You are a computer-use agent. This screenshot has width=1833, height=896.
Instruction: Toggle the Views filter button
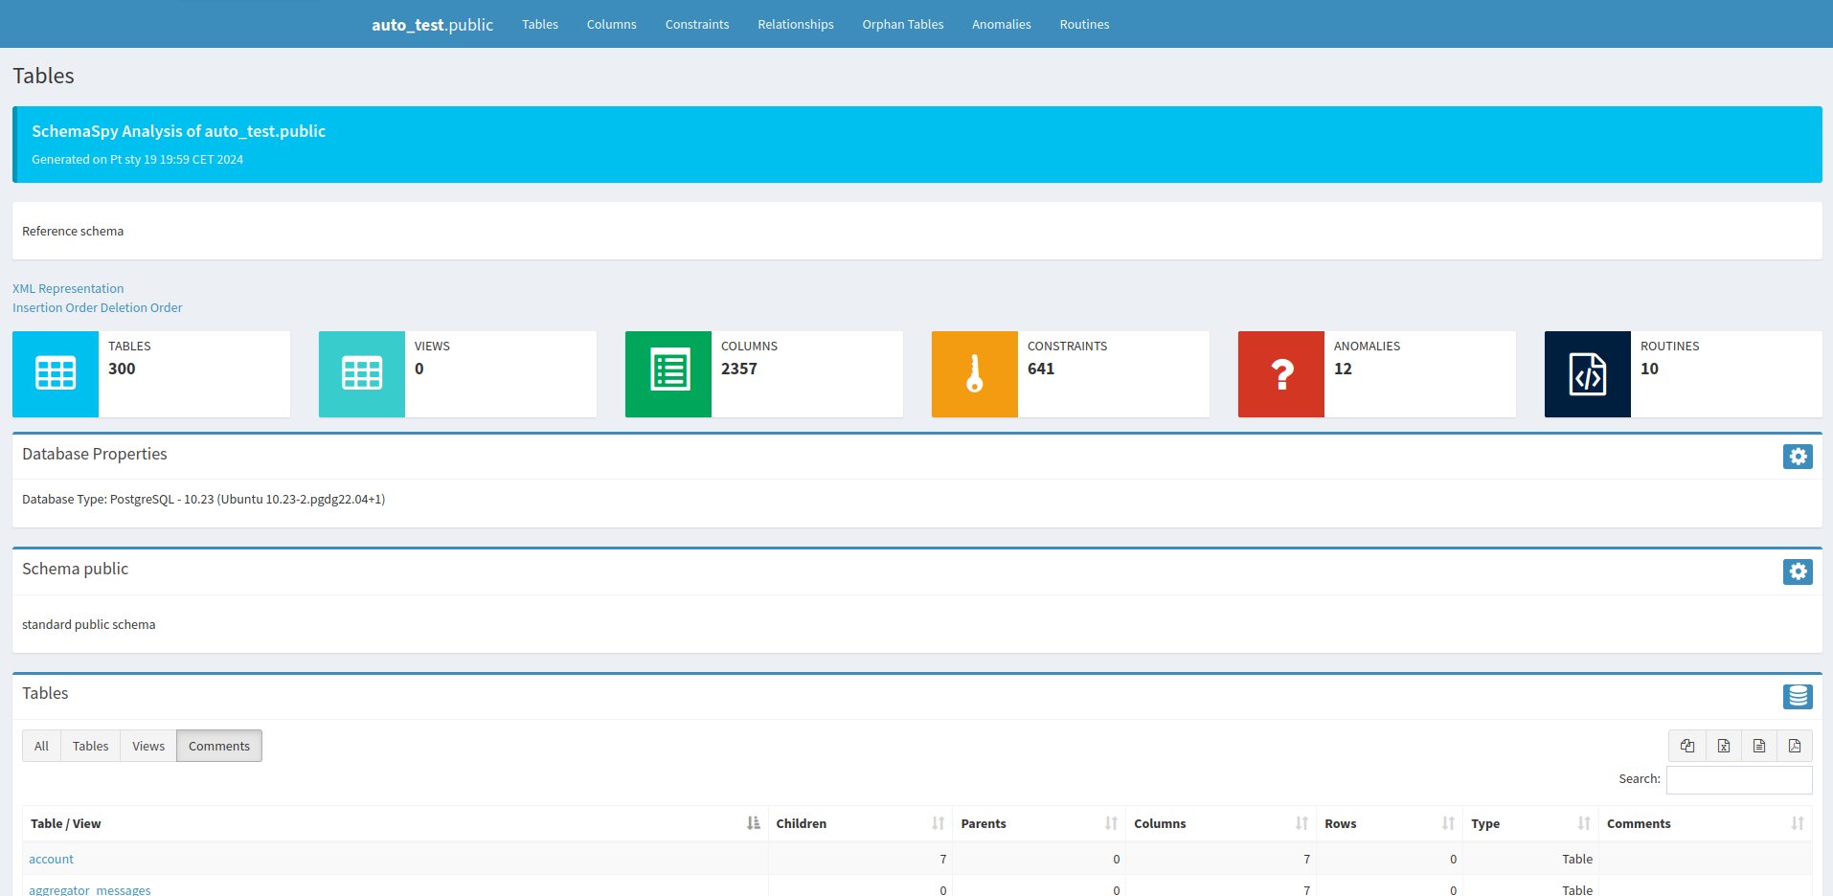coord(148,746)
